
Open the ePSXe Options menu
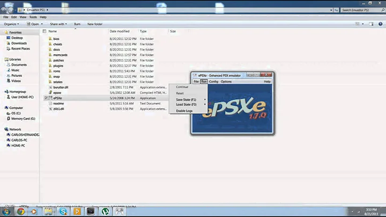coord(226,82)
